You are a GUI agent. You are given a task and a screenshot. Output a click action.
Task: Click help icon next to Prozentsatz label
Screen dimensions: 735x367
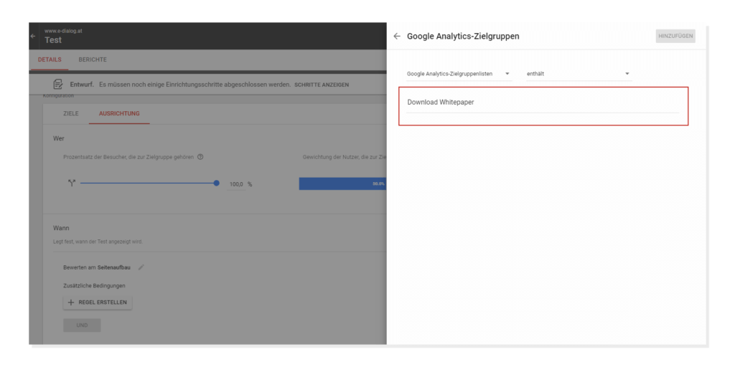click(200, 157)
